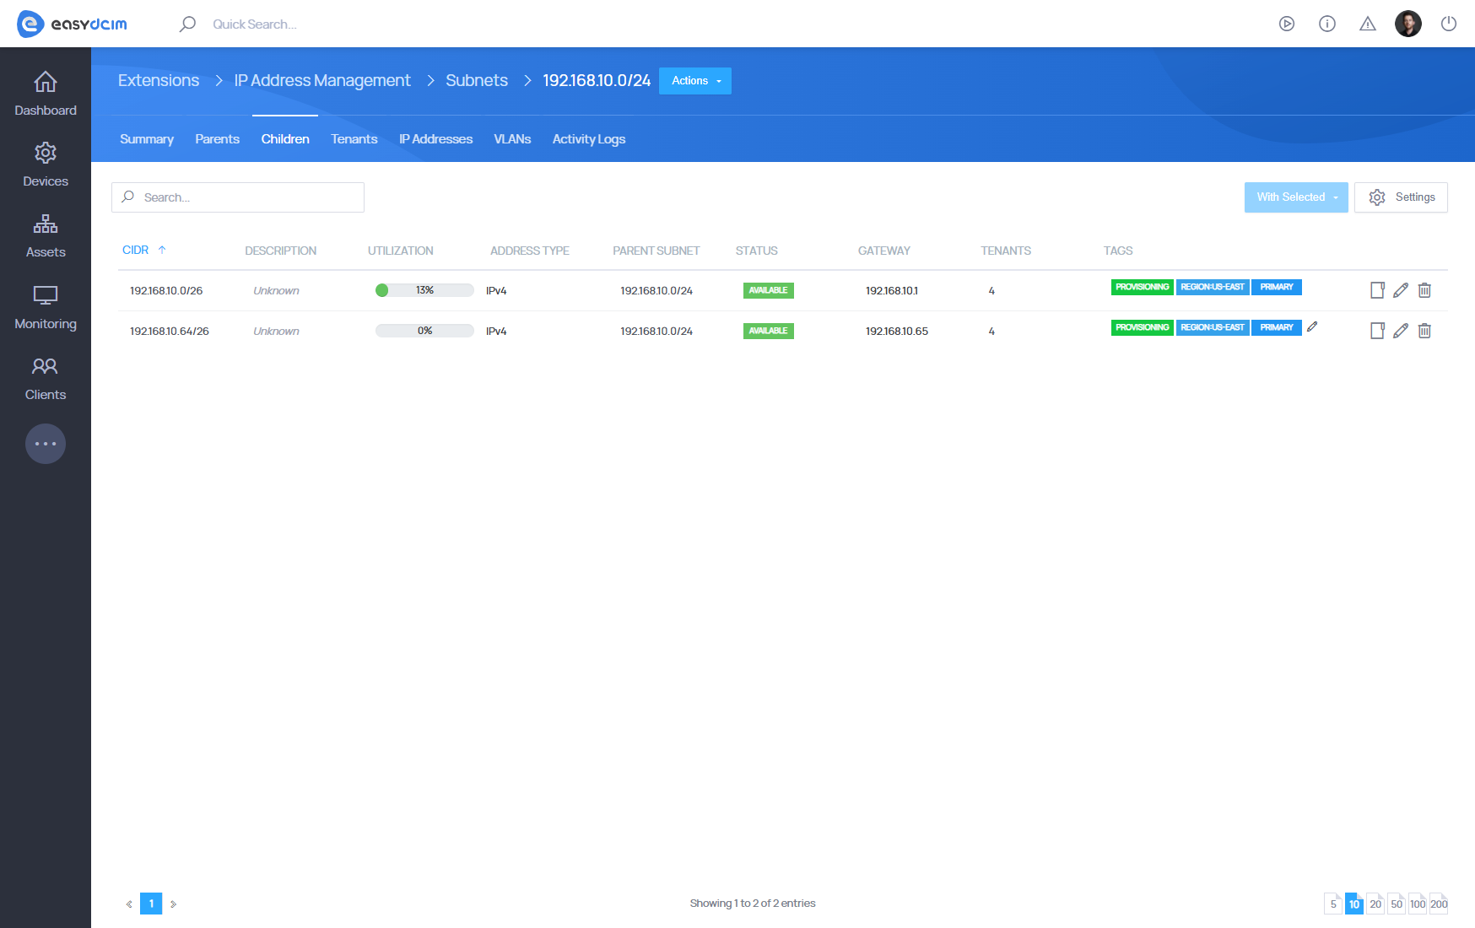Click the EasyDCIM logo
Viewport: 1475px width, 928px height.
tap(72, 24)
